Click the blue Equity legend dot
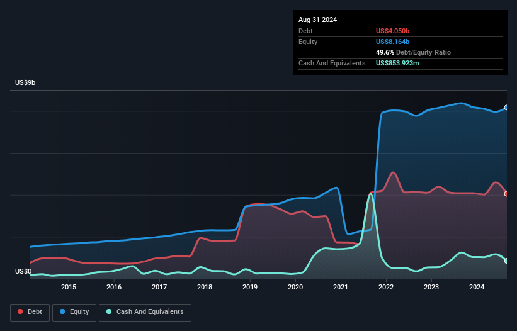The height and width of the screenshot is (331, 517). [62, 311]
